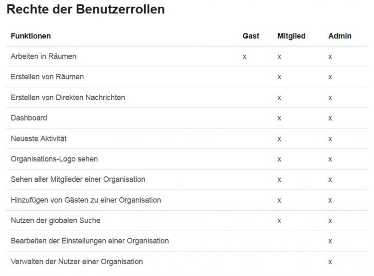
Task: Click the 'Gast' column header
Action: (251, 36)
